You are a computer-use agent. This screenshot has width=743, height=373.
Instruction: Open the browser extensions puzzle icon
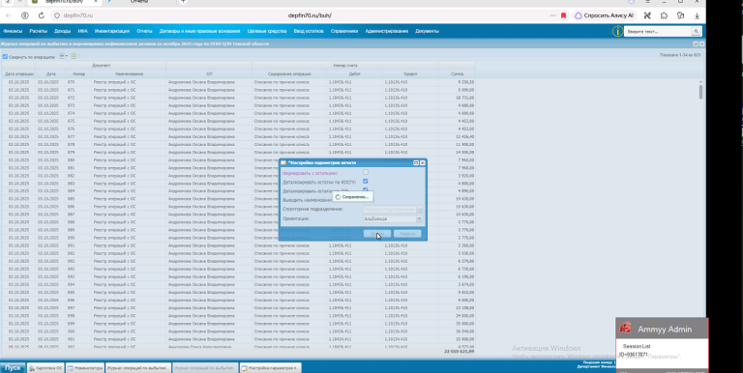point(664,15)
